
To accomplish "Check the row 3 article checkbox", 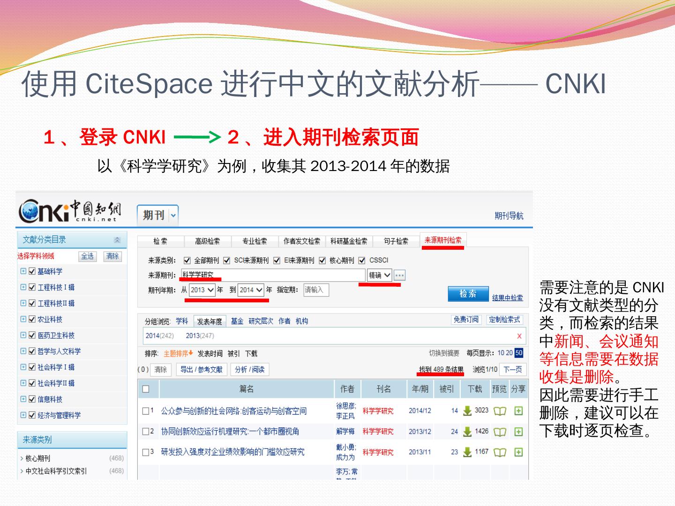I will 145,452.
